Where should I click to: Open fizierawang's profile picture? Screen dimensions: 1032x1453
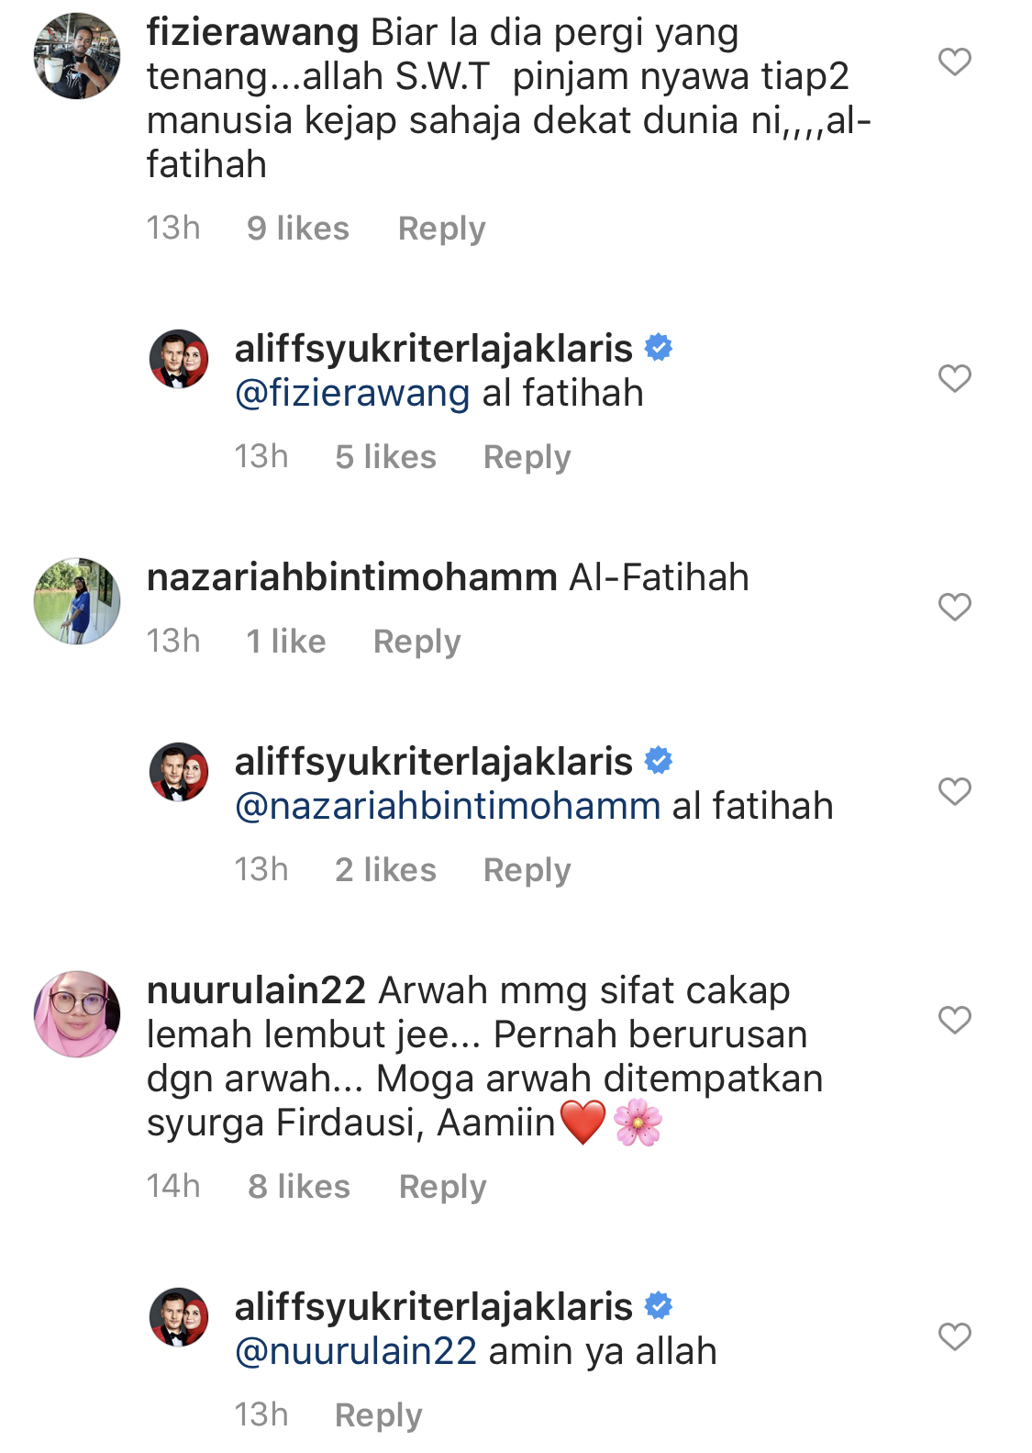(x=77, y=55)
